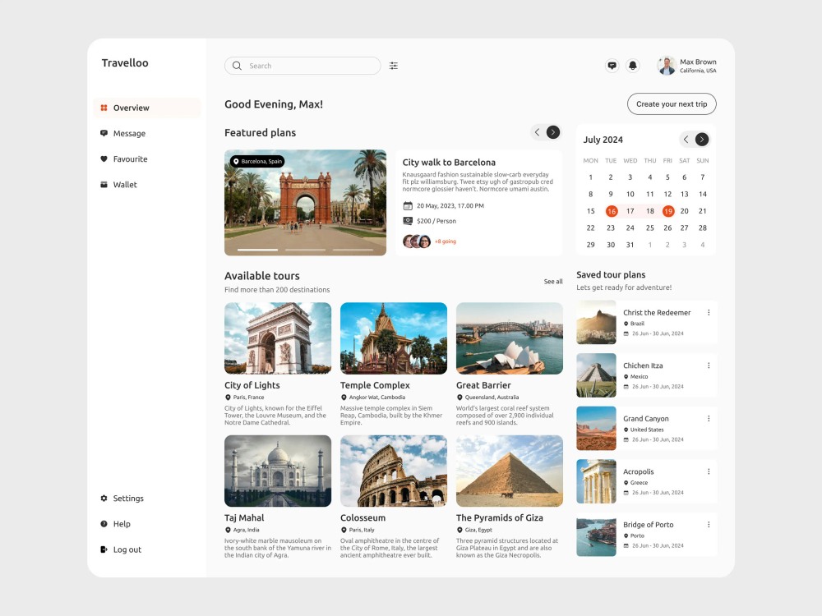Click the price icon beside $200 / Person
Screen dimensions: 822x616
(x=408, y=221)
